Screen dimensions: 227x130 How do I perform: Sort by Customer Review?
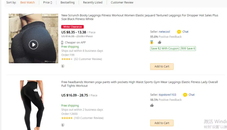click(x=122, y=2)
